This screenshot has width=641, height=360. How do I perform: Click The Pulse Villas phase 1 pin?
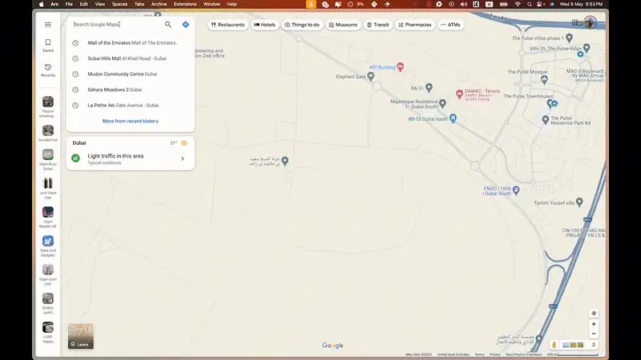click(569, 38)
